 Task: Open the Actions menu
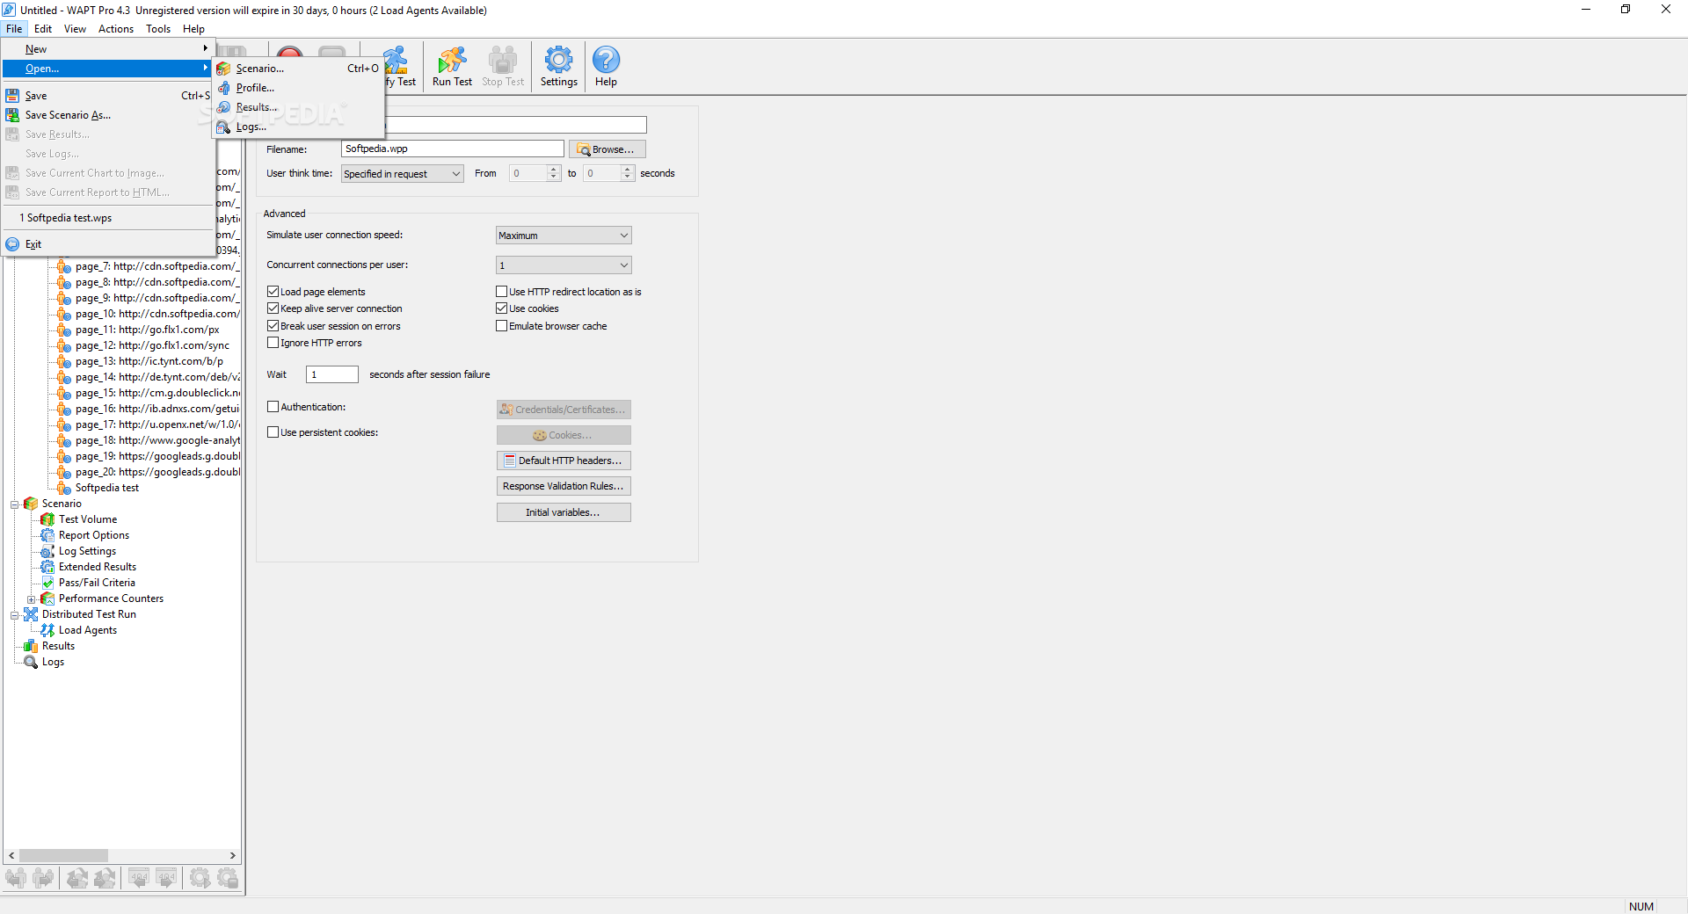click(x=116, y=29)
